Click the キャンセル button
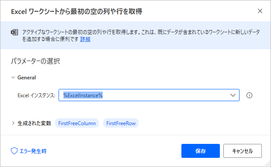This screenshot has width=271, height=167. [x=243, y=151]
